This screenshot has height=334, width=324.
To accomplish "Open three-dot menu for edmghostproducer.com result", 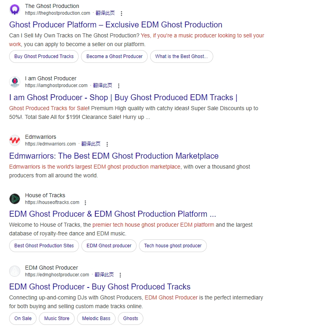I will pos(120,275).
